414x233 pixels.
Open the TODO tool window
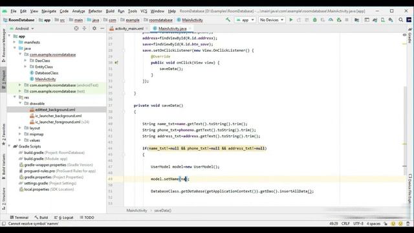click(87, 217)
